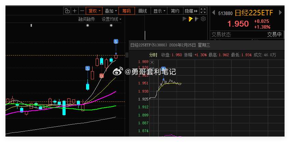Screen dimensions: 290x142
Task: Zoom out the chart with minus icon
Action: pos(82,11)
